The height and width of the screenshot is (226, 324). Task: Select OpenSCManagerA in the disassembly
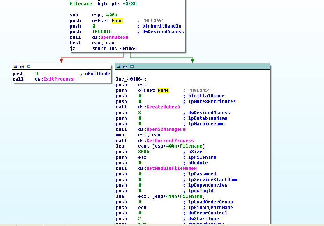(x=166, y=129)
